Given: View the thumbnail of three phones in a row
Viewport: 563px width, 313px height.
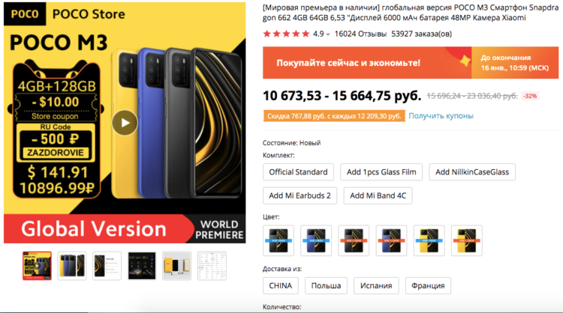Looking at the screenshot, I should [x=72, y=266].
